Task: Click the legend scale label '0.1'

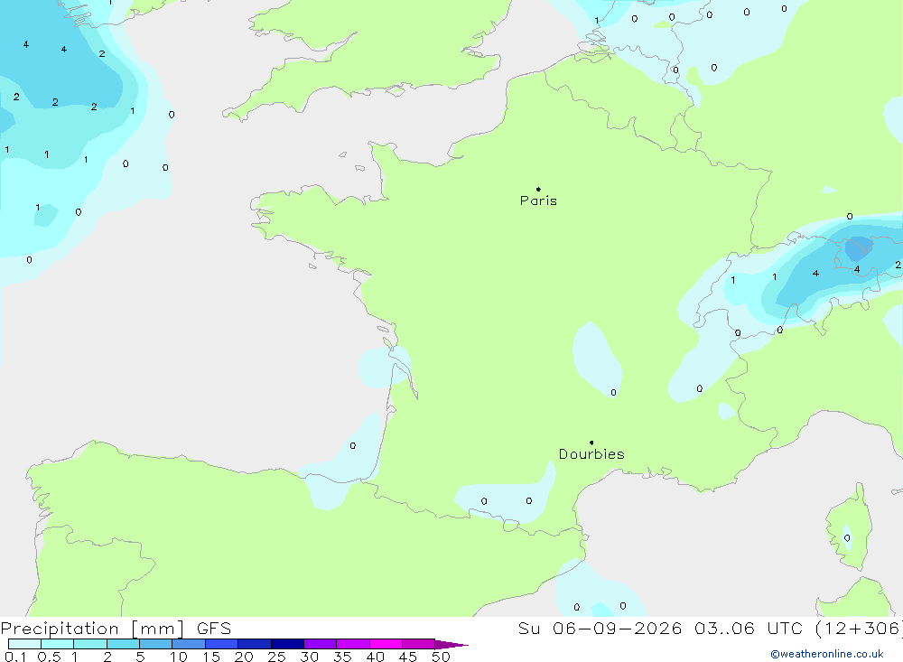Action: point(15,657)
